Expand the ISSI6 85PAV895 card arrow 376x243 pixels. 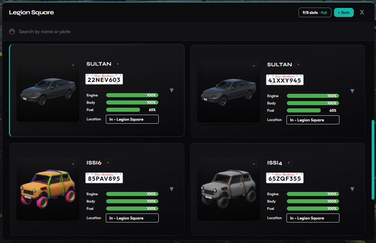pyautogui.click(x=171, y=189)
